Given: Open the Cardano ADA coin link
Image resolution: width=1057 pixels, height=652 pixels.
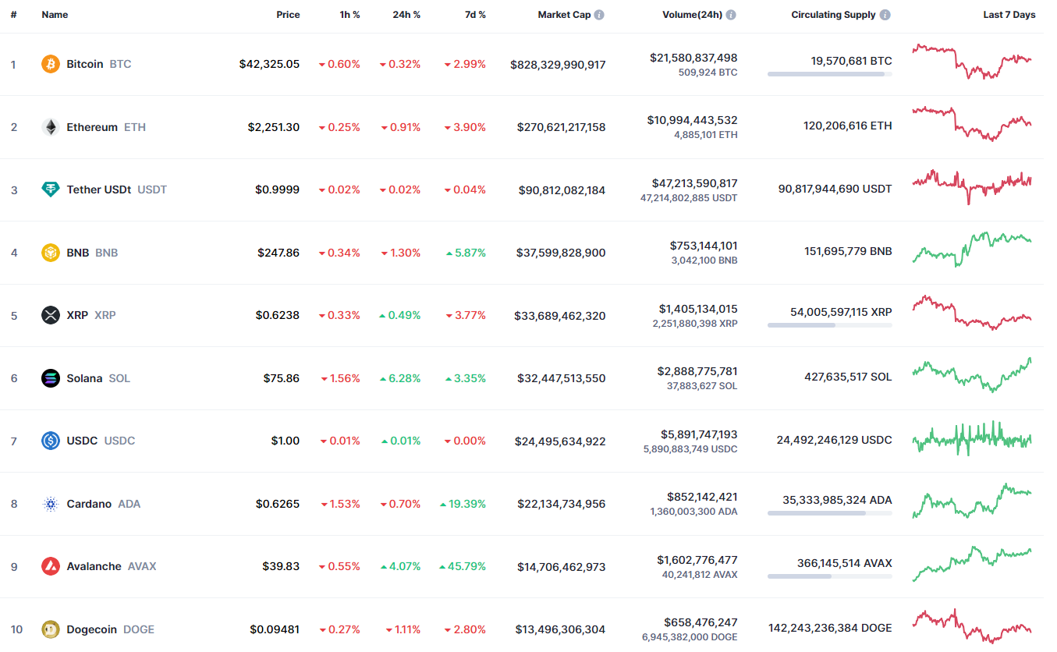Looking at the screenshot, I should 89,504.
